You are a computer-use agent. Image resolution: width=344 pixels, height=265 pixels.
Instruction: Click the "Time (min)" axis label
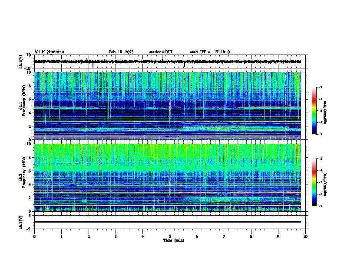point(174,240)
